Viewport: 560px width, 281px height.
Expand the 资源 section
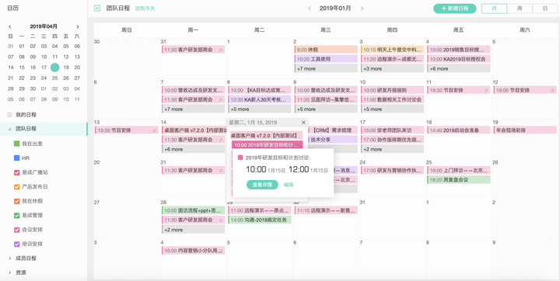point(9,272)
